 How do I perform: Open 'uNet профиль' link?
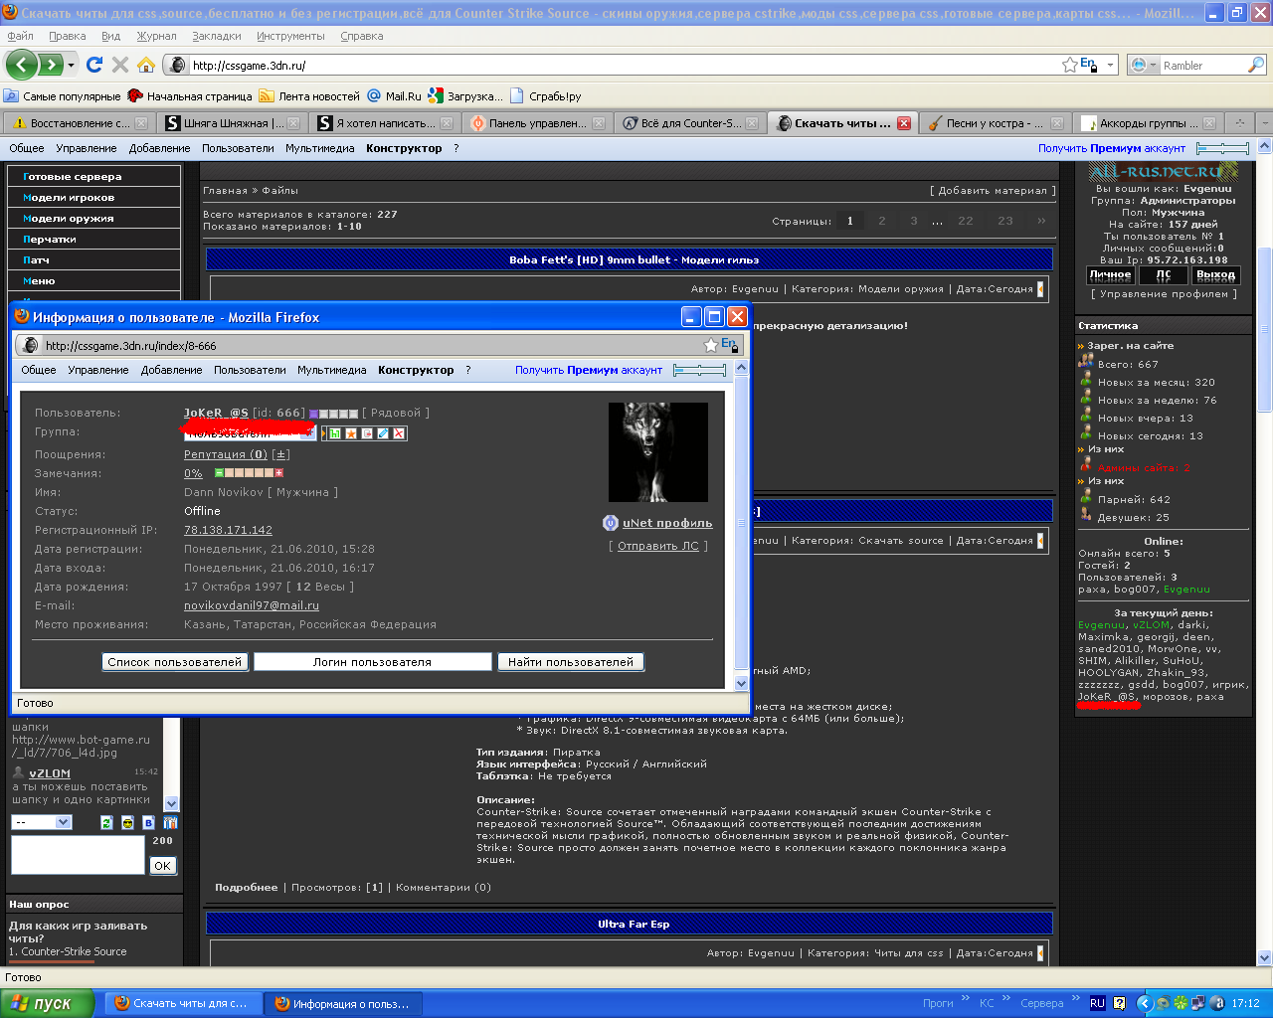click(x=667, y=523)
